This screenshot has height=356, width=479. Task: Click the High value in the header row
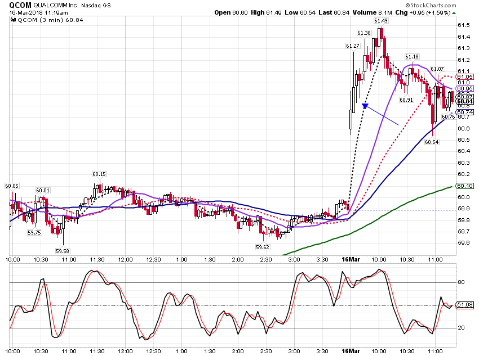click(x=266, y=12)
